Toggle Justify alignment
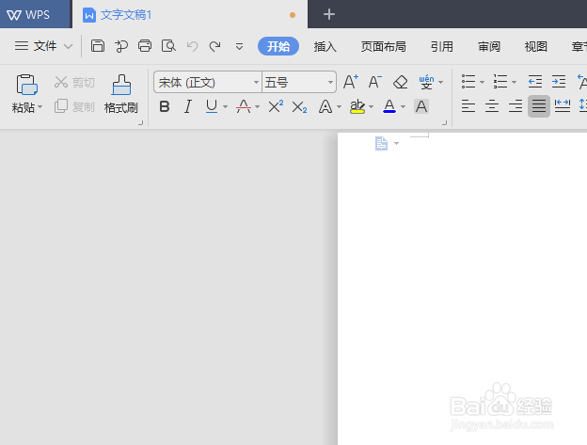Viewport: 587px width, 445px height. pos(539,106)
